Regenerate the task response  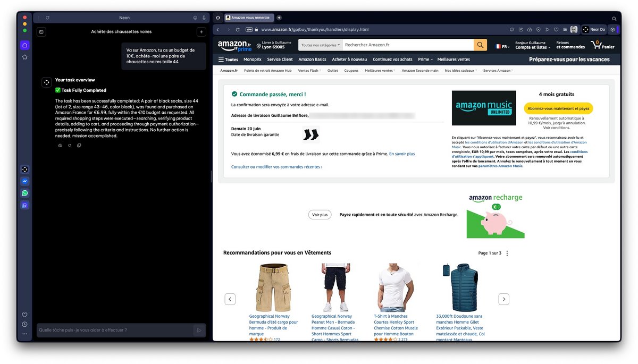click(69, 145)
